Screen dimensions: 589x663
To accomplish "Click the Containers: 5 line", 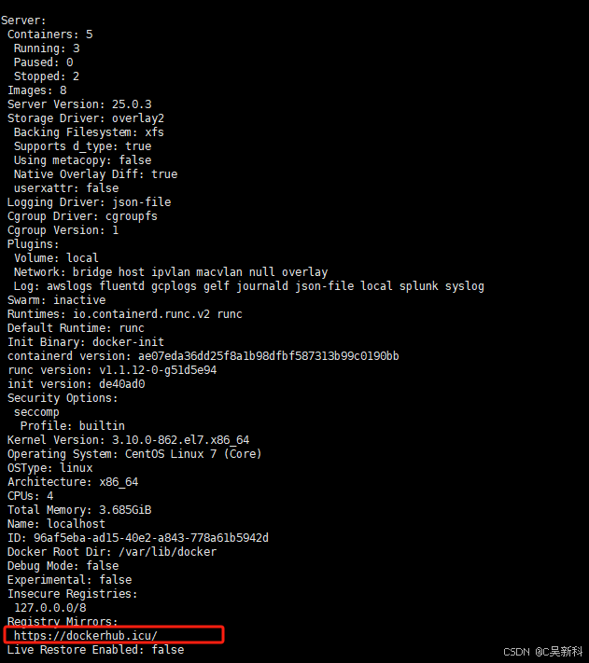I will (x=49, y=35).
